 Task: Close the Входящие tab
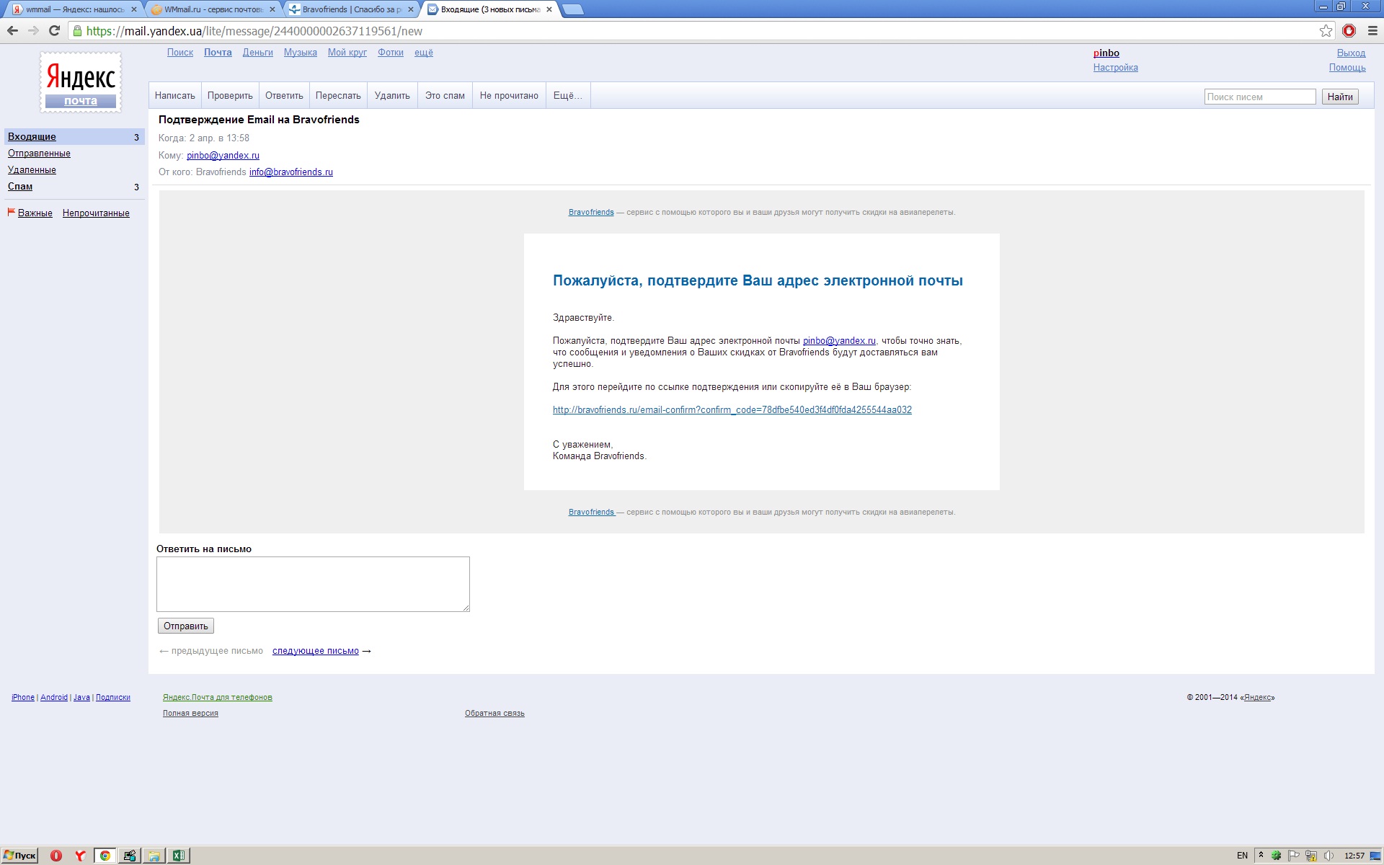pyautogui.click(x=549, y=9)
